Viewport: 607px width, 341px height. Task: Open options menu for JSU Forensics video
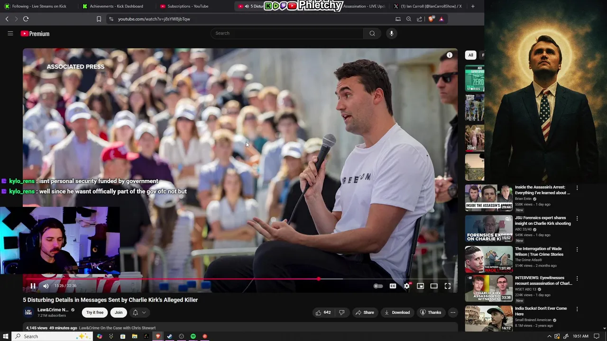click(x=577, y=218)
